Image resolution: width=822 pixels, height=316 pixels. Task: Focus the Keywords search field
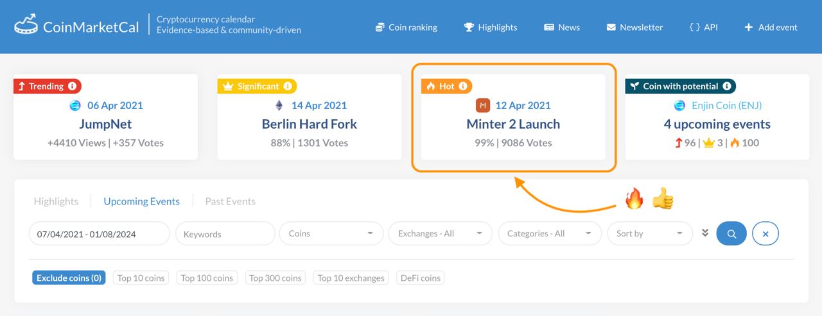coord(225,234)
